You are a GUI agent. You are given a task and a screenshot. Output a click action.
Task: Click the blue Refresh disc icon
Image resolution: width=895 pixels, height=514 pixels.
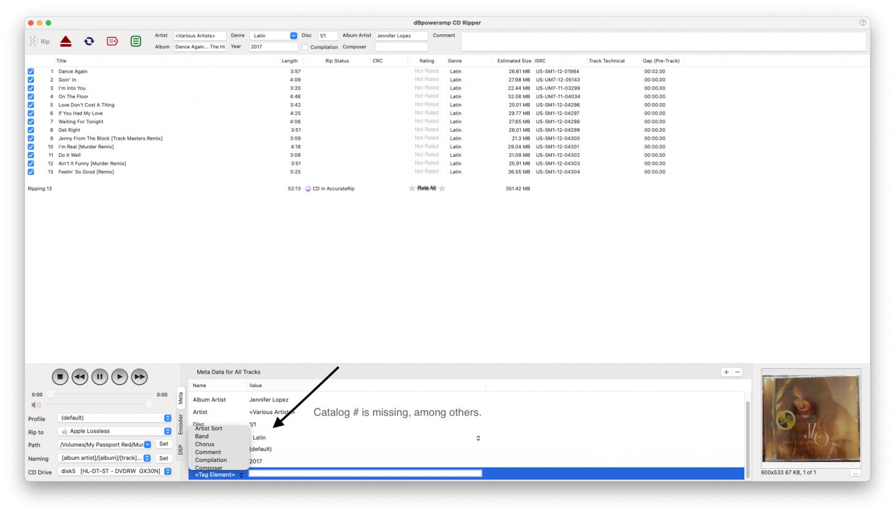coord(89,41)
